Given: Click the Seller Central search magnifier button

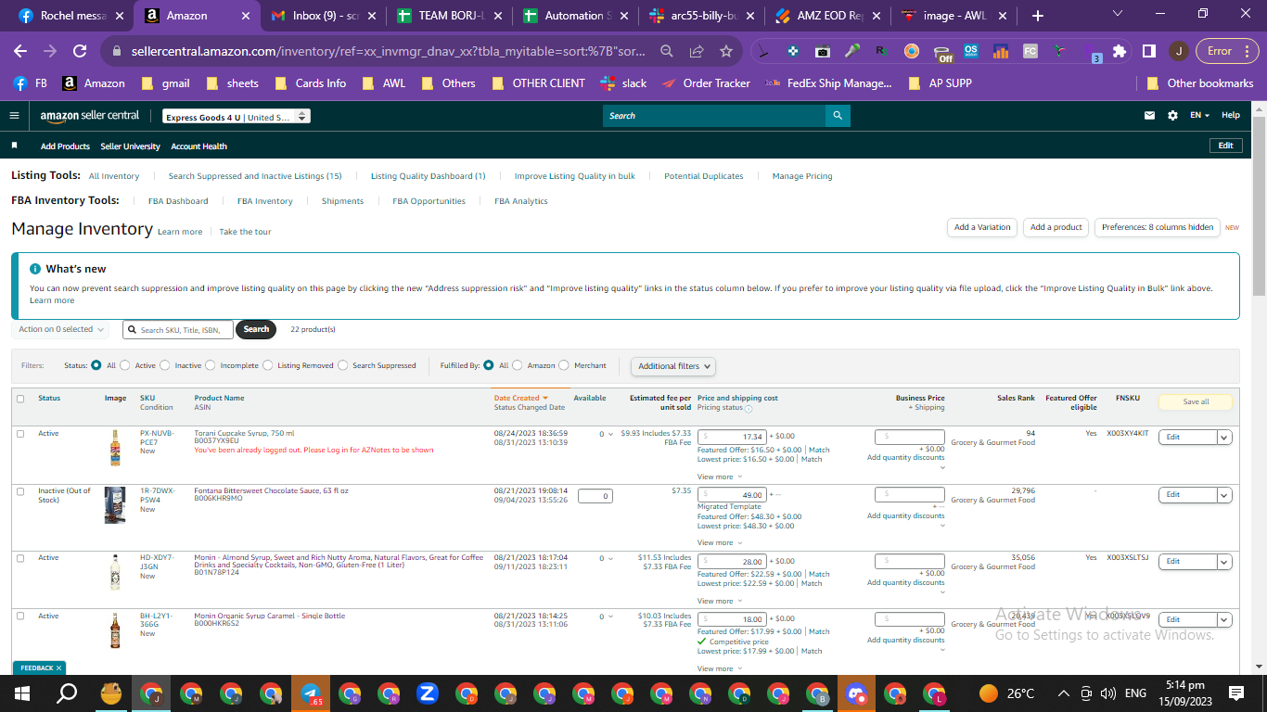Looking at the screenshot, I should pyautogui.click(x=838, y=116).
